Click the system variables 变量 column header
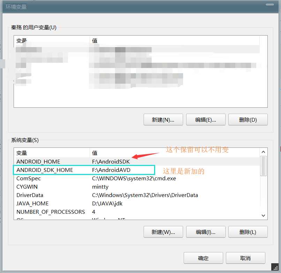The width and height of the screenshot is (281, 273). point(52,153)
